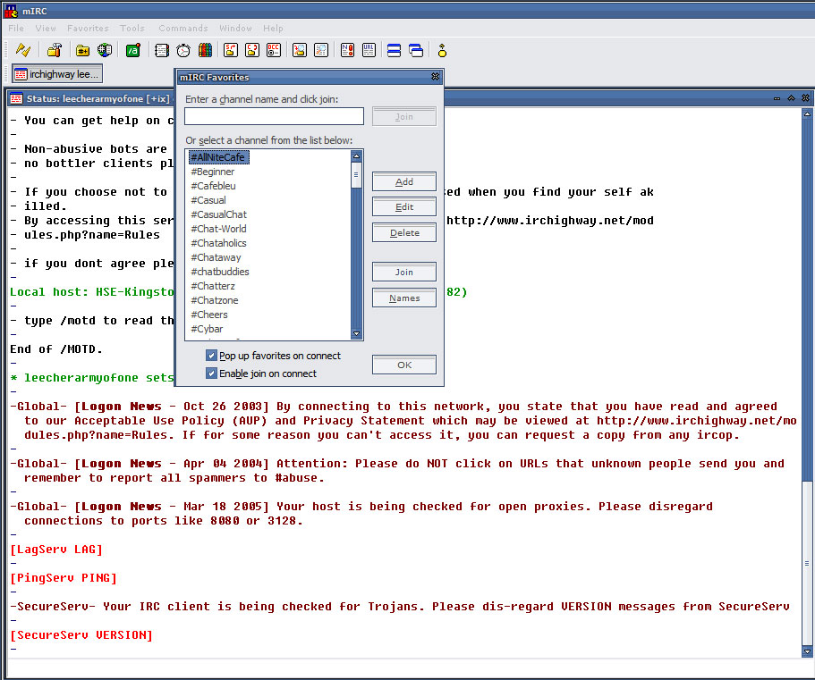Click the favorites list scrollbar thumb

pos(357,175)
